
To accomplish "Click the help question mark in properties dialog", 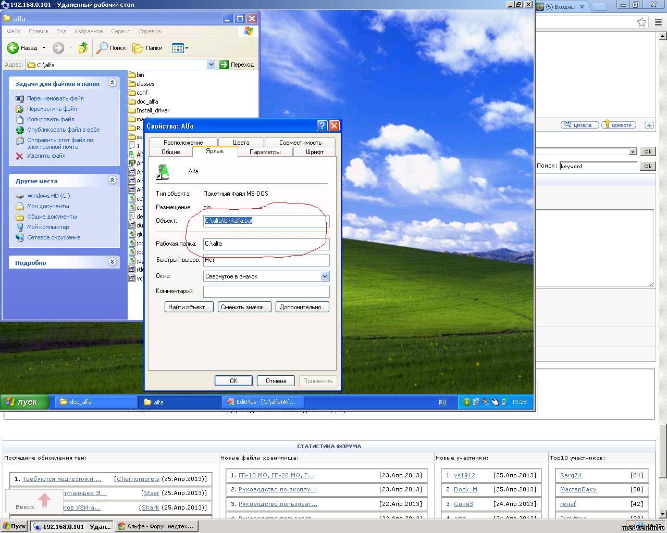I will click(322, 126).
